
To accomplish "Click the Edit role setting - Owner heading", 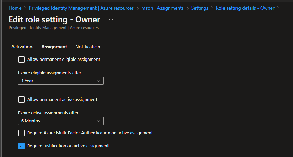I will 54,19.
